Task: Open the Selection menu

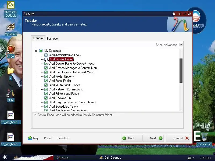Action: point(63,138)
